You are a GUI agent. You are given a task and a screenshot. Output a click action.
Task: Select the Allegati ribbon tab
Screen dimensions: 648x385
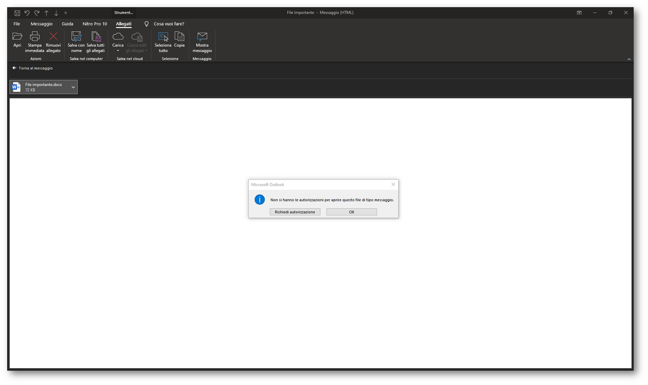click(x=124, y=24)
